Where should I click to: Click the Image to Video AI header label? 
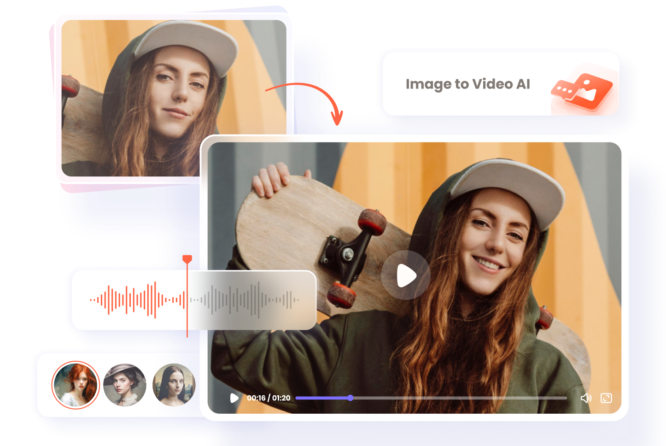(468, 84)
